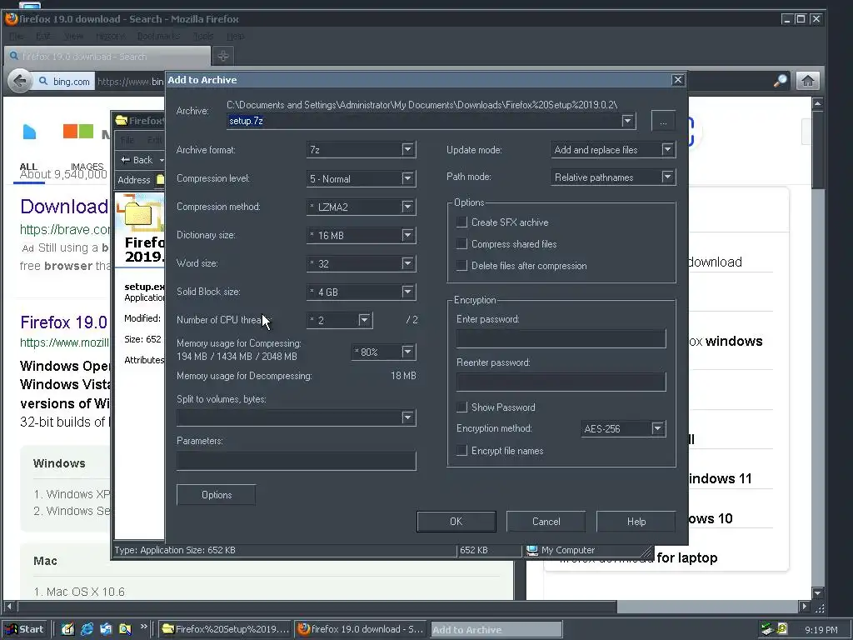The width and height of the screenshot is (853, 640).
Task: Open the Firefox Bookmarks menu
Action: [158, 36]
